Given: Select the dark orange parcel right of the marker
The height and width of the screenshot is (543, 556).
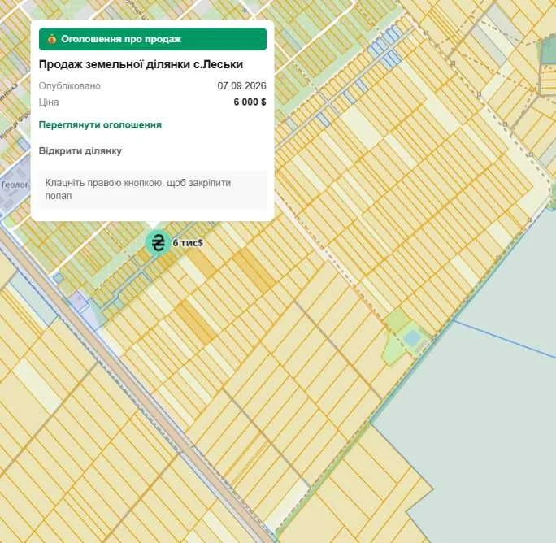Looking at the screenshot, I should (254, 269).
